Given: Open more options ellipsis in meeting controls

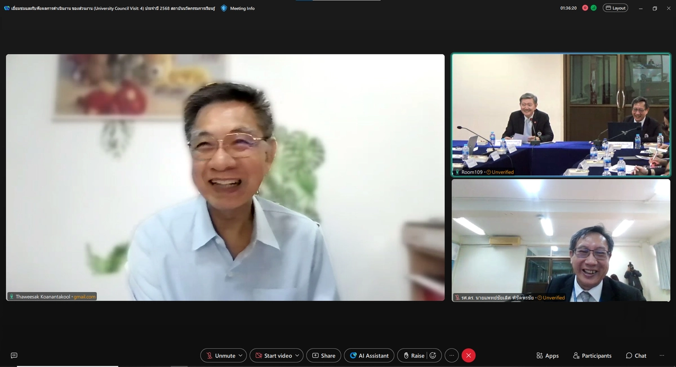Looking at the screenshot, I should pyautogui.click(x=451, y=356).
